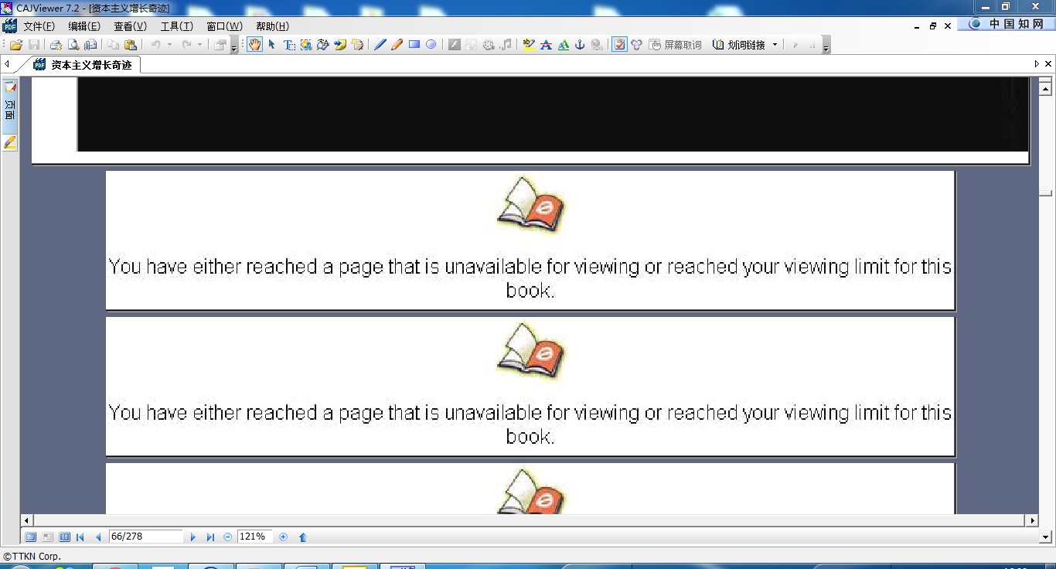
Task: Open the 窗口(W) menu
Action: (x=224, y=26)
